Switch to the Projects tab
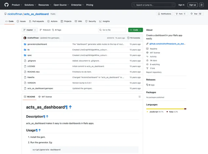This screenshot has width=208, height=154. click(x=66, y=21)
